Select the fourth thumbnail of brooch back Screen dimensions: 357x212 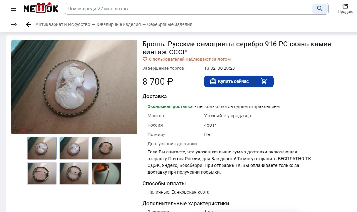tap(42, 174)
